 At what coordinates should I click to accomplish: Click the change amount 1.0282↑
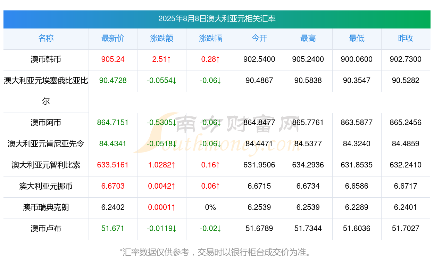[x=162, y=165]
